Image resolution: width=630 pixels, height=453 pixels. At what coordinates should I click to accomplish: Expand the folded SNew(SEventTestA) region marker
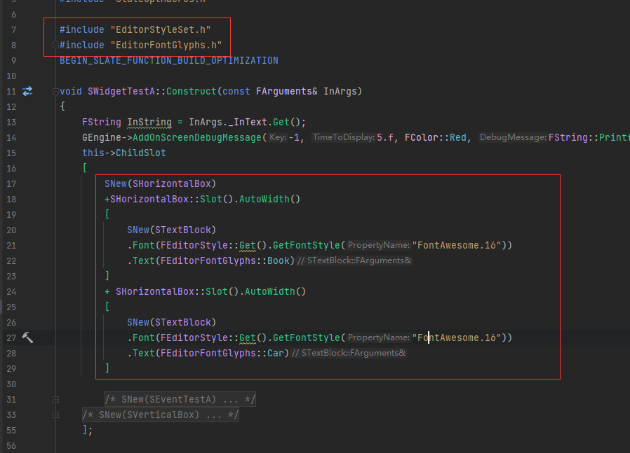point(55,399)
